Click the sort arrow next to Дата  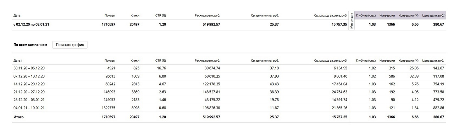(22, 61)
